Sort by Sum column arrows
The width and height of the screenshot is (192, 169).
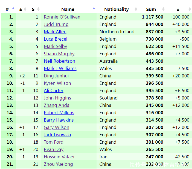click(164, 9)
